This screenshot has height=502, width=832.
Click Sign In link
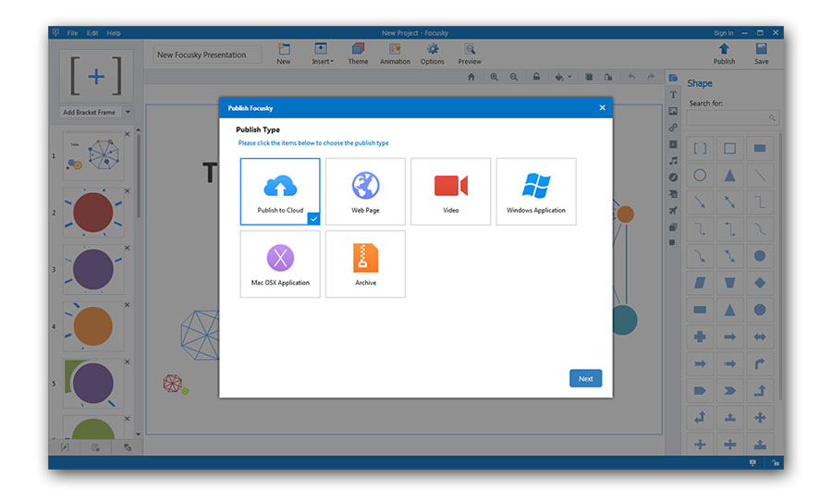(723, 33)
